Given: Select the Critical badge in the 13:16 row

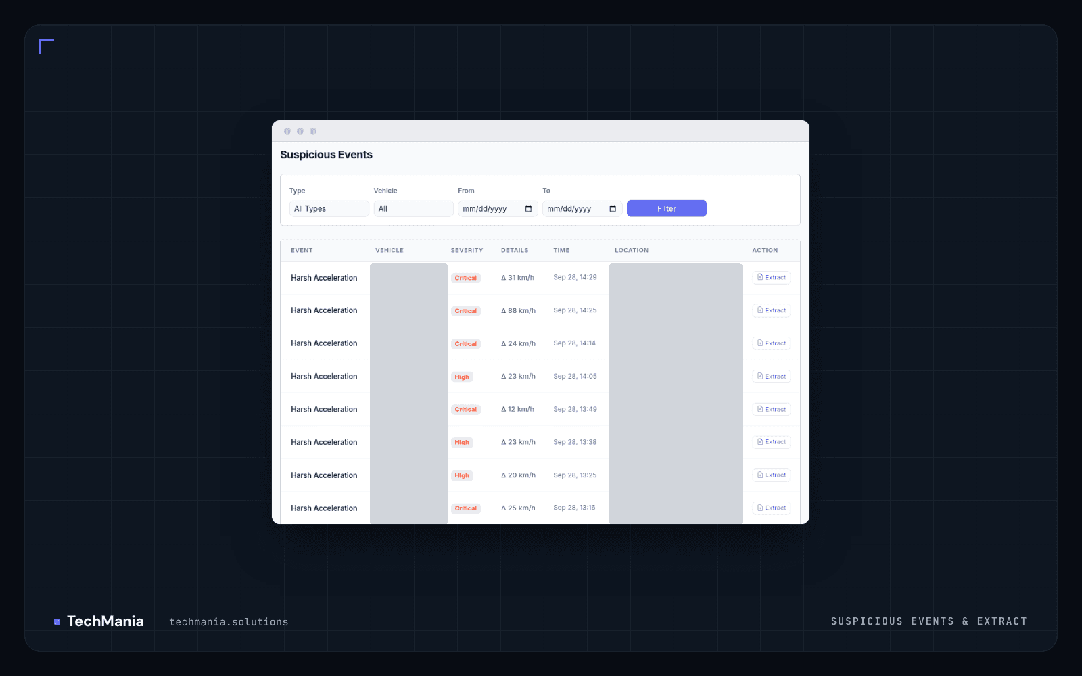Looking at the screenshot, I should coord(466,508).
